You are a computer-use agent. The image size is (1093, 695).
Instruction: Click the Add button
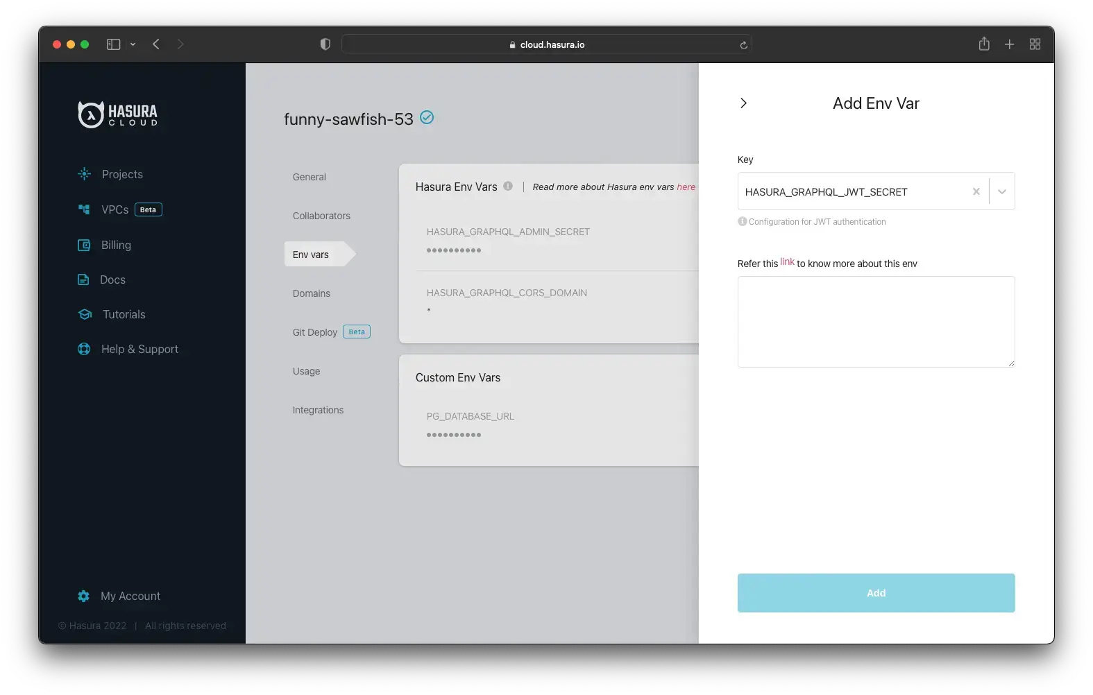point(876,593)
